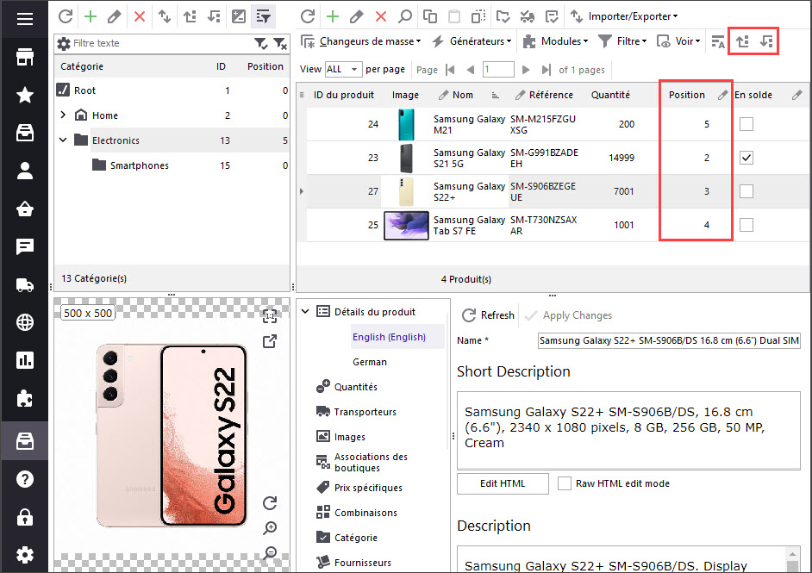Click Apply Changes button
812x573 pixels.
pyautogui.click(x=568, y=315)
